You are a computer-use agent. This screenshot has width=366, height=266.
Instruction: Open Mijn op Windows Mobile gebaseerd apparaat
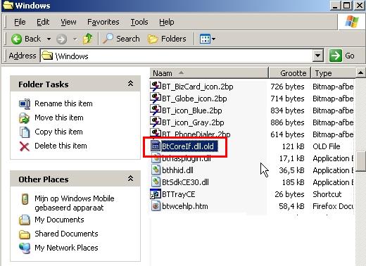[x=75, y=203]
